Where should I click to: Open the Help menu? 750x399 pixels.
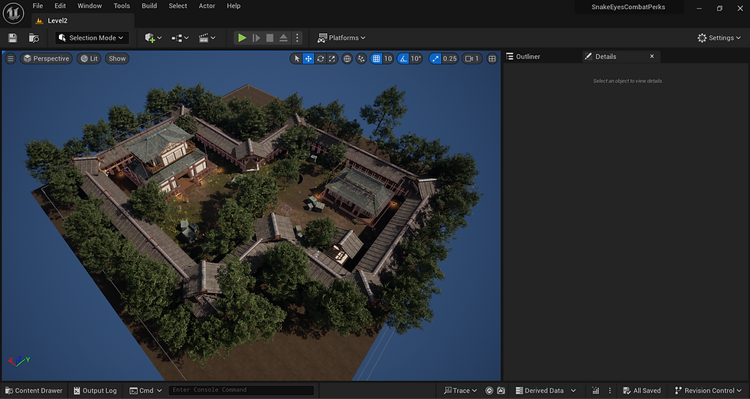pos(233,6)
